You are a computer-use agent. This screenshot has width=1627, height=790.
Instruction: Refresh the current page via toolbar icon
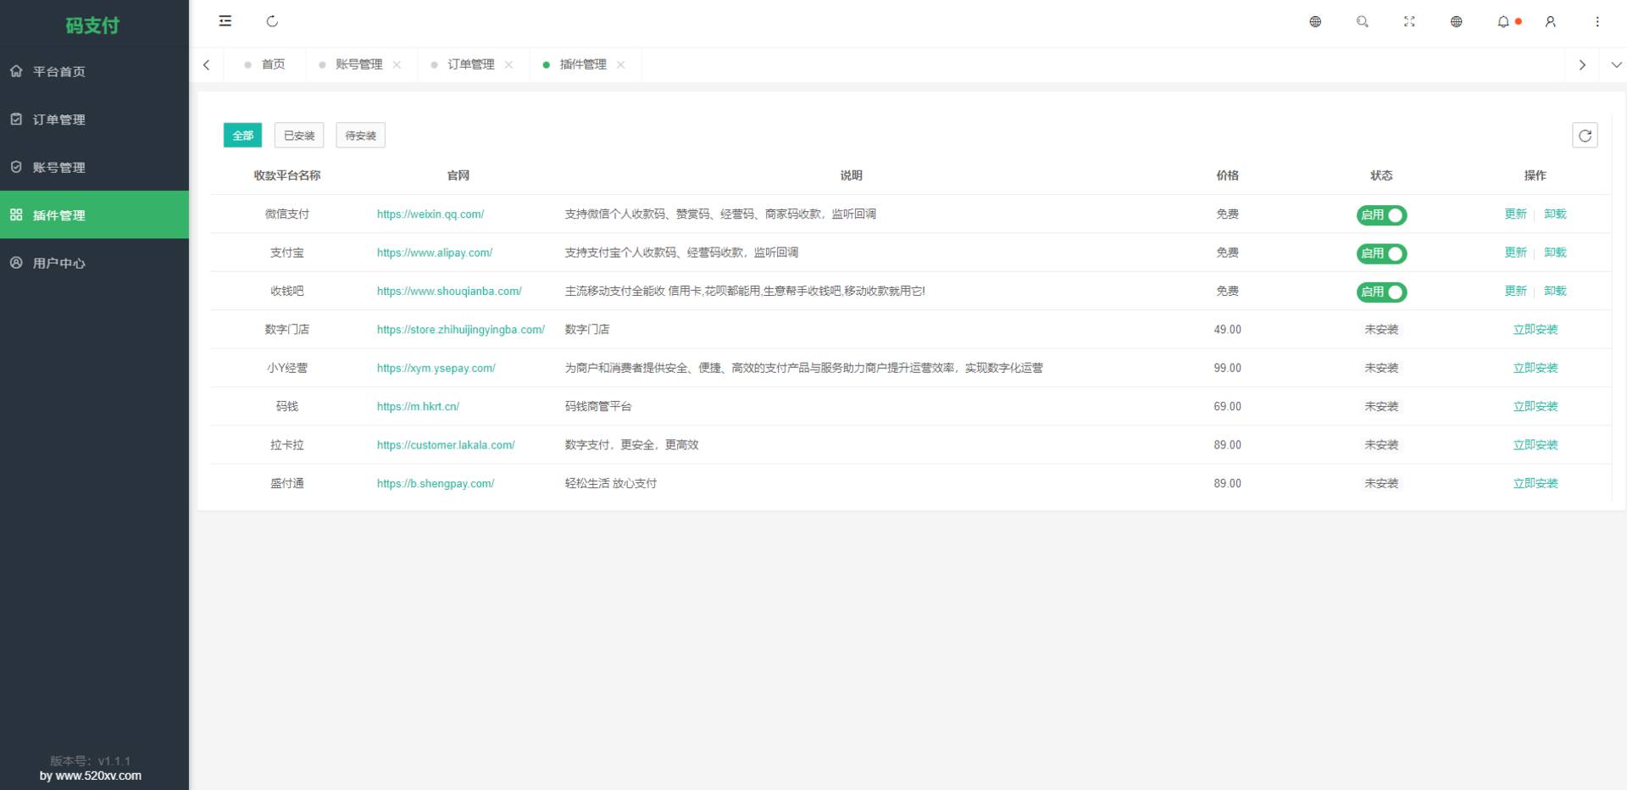[272, 20]
